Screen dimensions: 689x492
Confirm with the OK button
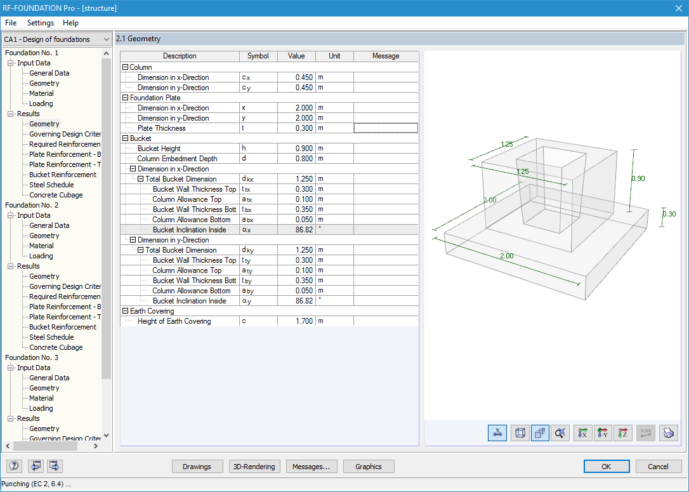pyautogui.click(x=607, y=467)
